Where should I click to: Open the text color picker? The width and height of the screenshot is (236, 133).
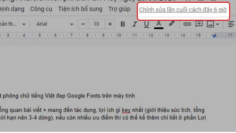click(x=159, y=25)
